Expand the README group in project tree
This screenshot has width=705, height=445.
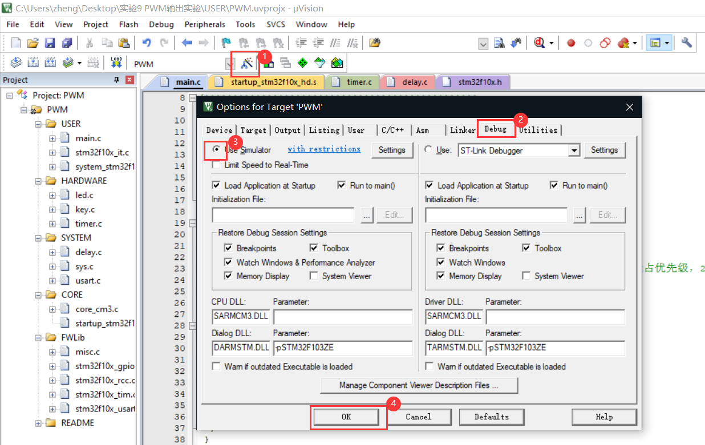(38, 423)
